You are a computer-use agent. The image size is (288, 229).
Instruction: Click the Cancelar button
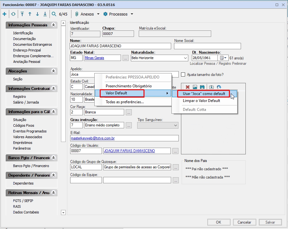pyautogui.click(x=244, y=222)
